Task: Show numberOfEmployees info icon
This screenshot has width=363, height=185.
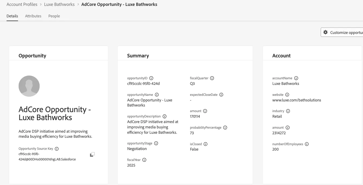Action: click(307, 144)
